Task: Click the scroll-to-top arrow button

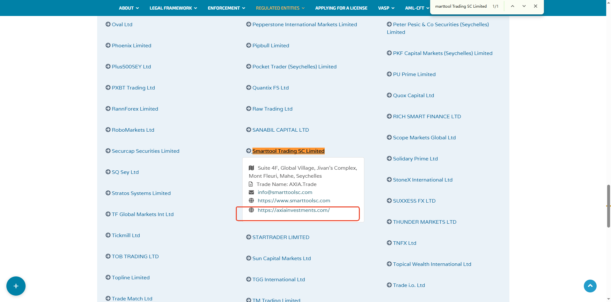Action: point(590,286)
